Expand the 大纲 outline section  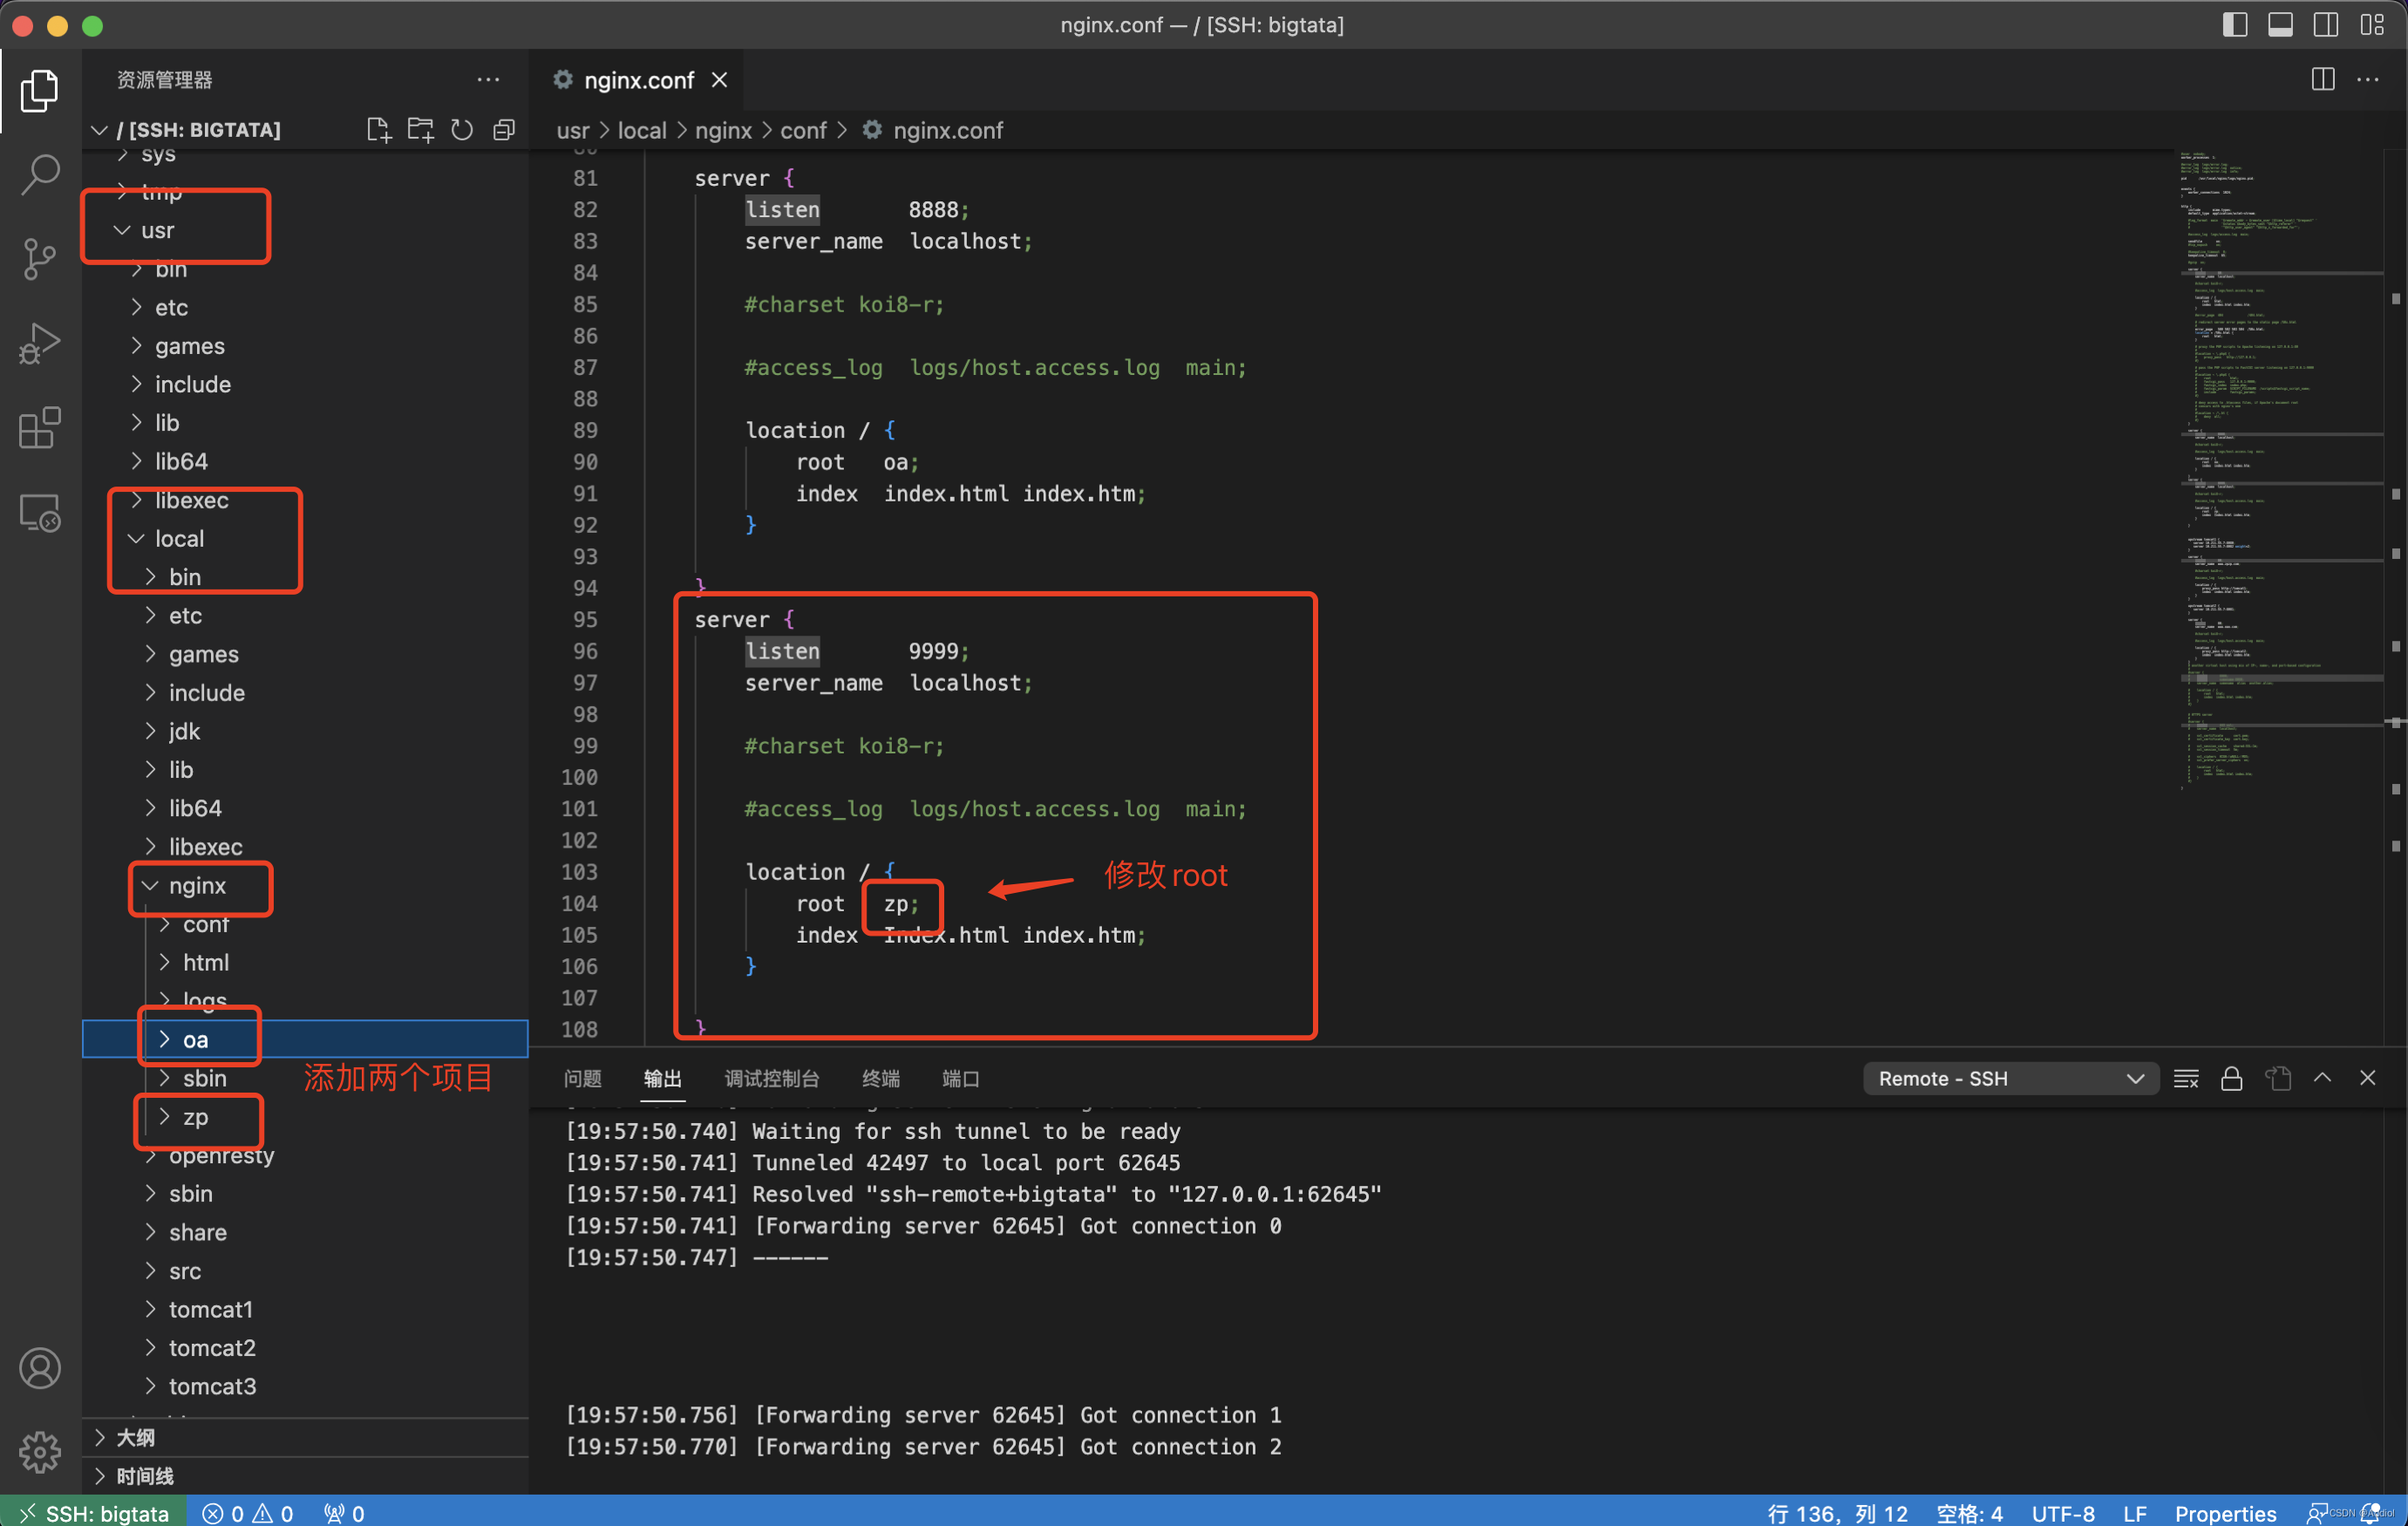click(x=135, y=1437)
